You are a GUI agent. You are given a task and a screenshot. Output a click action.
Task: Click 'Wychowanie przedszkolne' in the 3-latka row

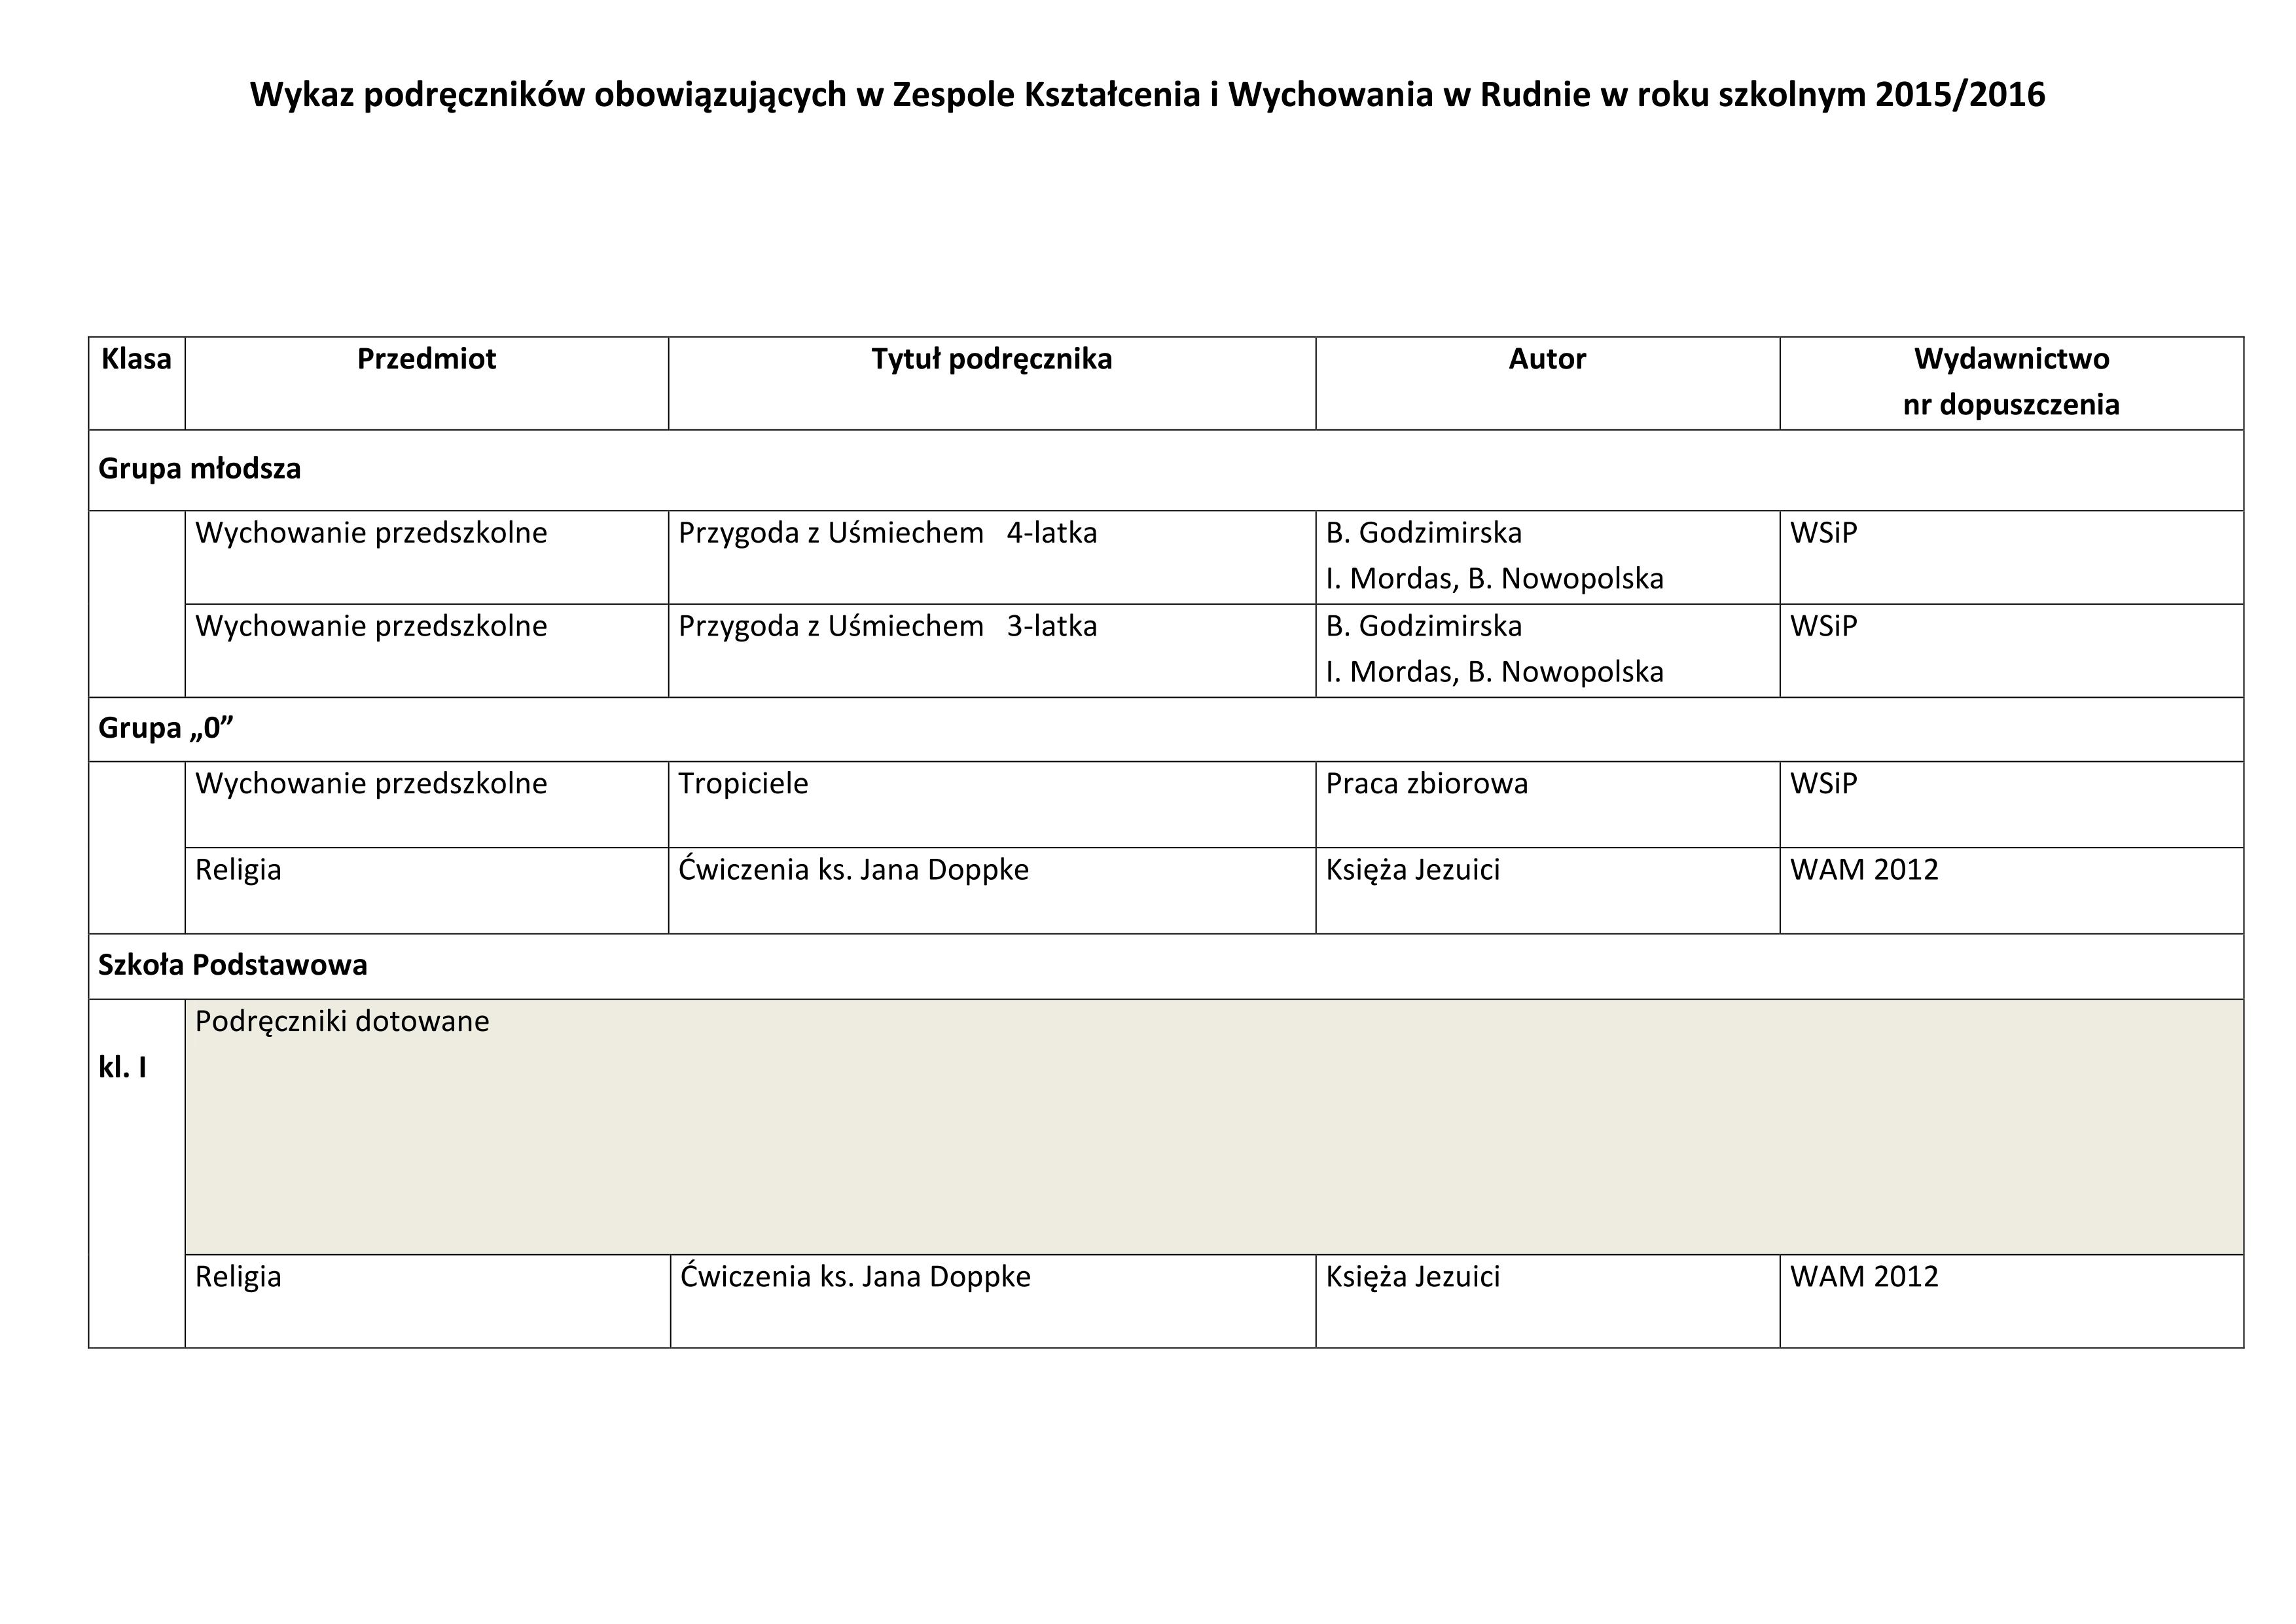click(x=371, y=626)
